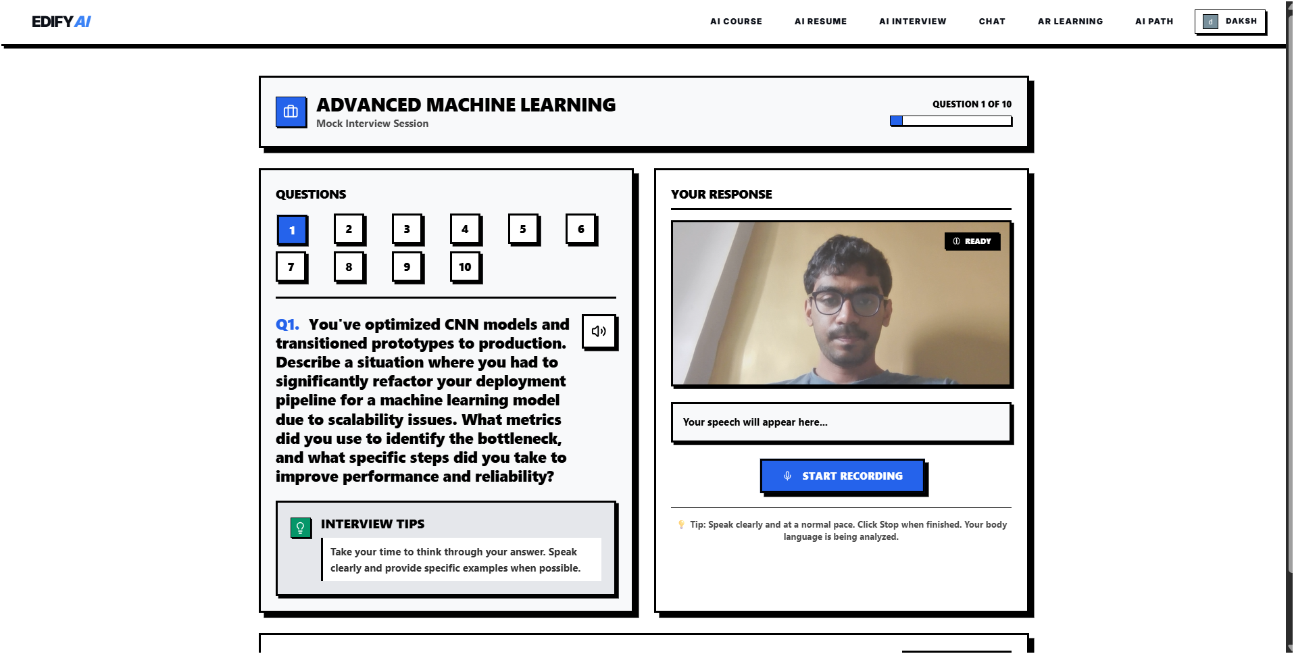Start recording your response
1294x654 pixels.
[842, 476]
